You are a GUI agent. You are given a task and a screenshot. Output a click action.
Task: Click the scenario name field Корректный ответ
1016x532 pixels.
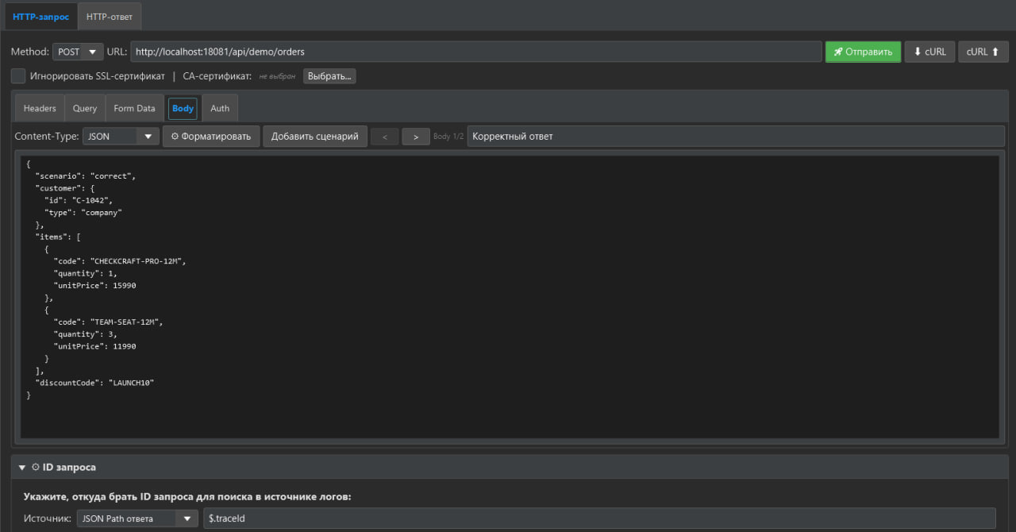[x=736, y=137]
